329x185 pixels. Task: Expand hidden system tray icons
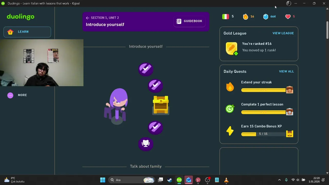click(279, 180)
